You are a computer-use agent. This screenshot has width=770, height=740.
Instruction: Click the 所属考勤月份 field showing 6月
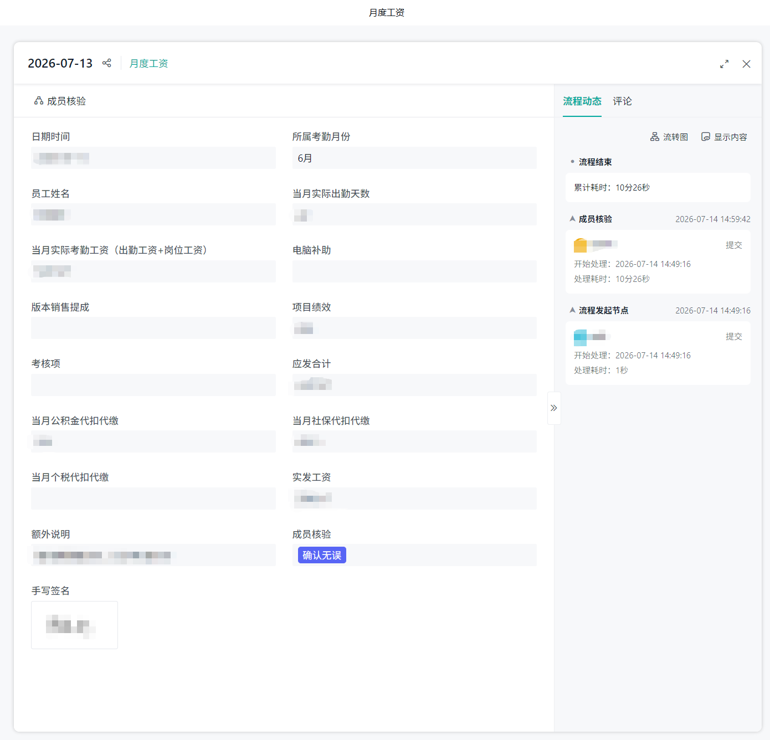coord(414,158)
